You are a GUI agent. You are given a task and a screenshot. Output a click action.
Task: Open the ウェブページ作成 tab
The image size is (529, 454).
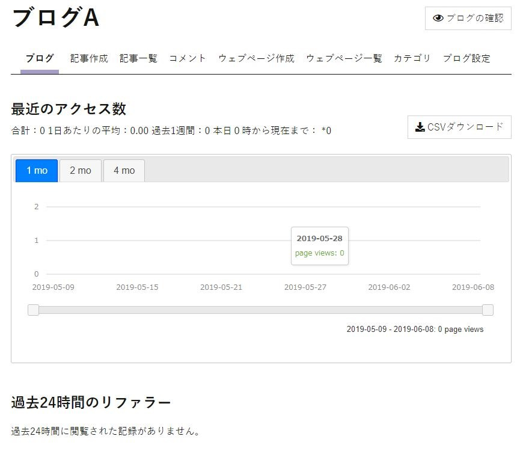[x=257, y=58]
